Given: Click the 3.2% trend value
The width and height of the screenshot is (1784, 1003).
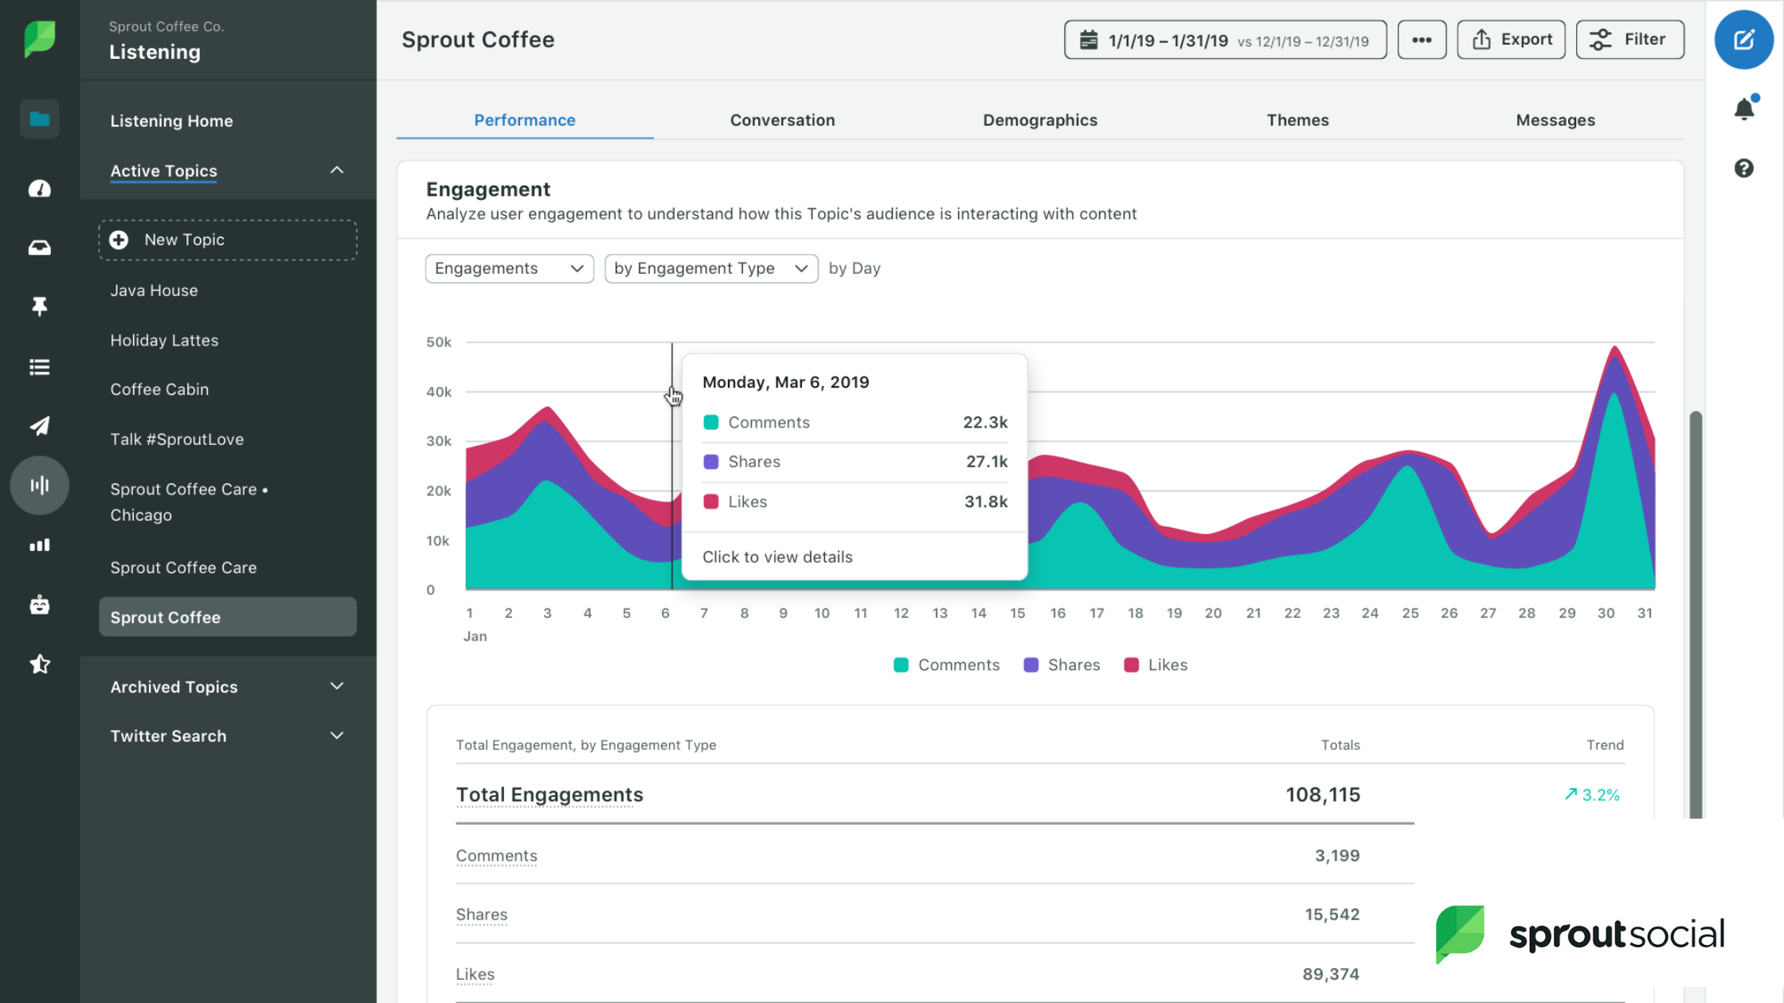Looking at the screenshot, I should pos(1591,794).
